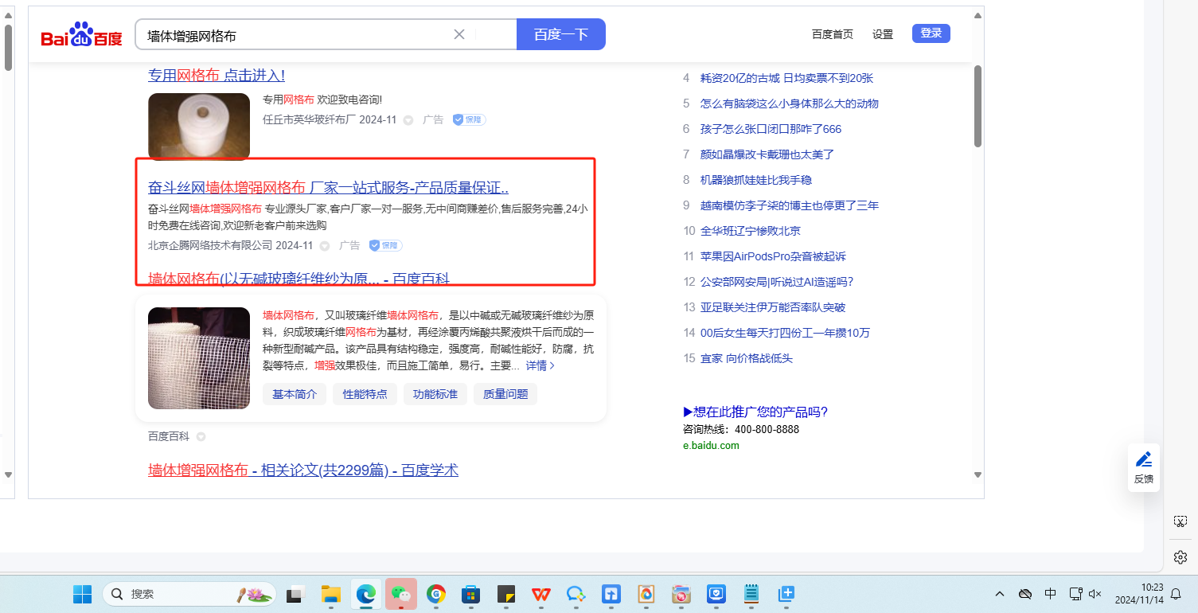Open File Explorer from the taskbar
Image resolution: width=1198 pixels, height=613 pixels.
click(x=331, y=594)
